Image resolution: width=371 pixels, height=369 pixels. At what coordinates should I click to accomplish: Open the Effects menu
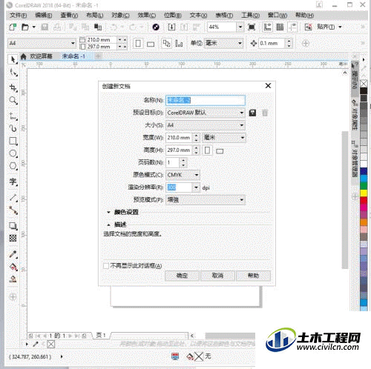click(147, 16)
